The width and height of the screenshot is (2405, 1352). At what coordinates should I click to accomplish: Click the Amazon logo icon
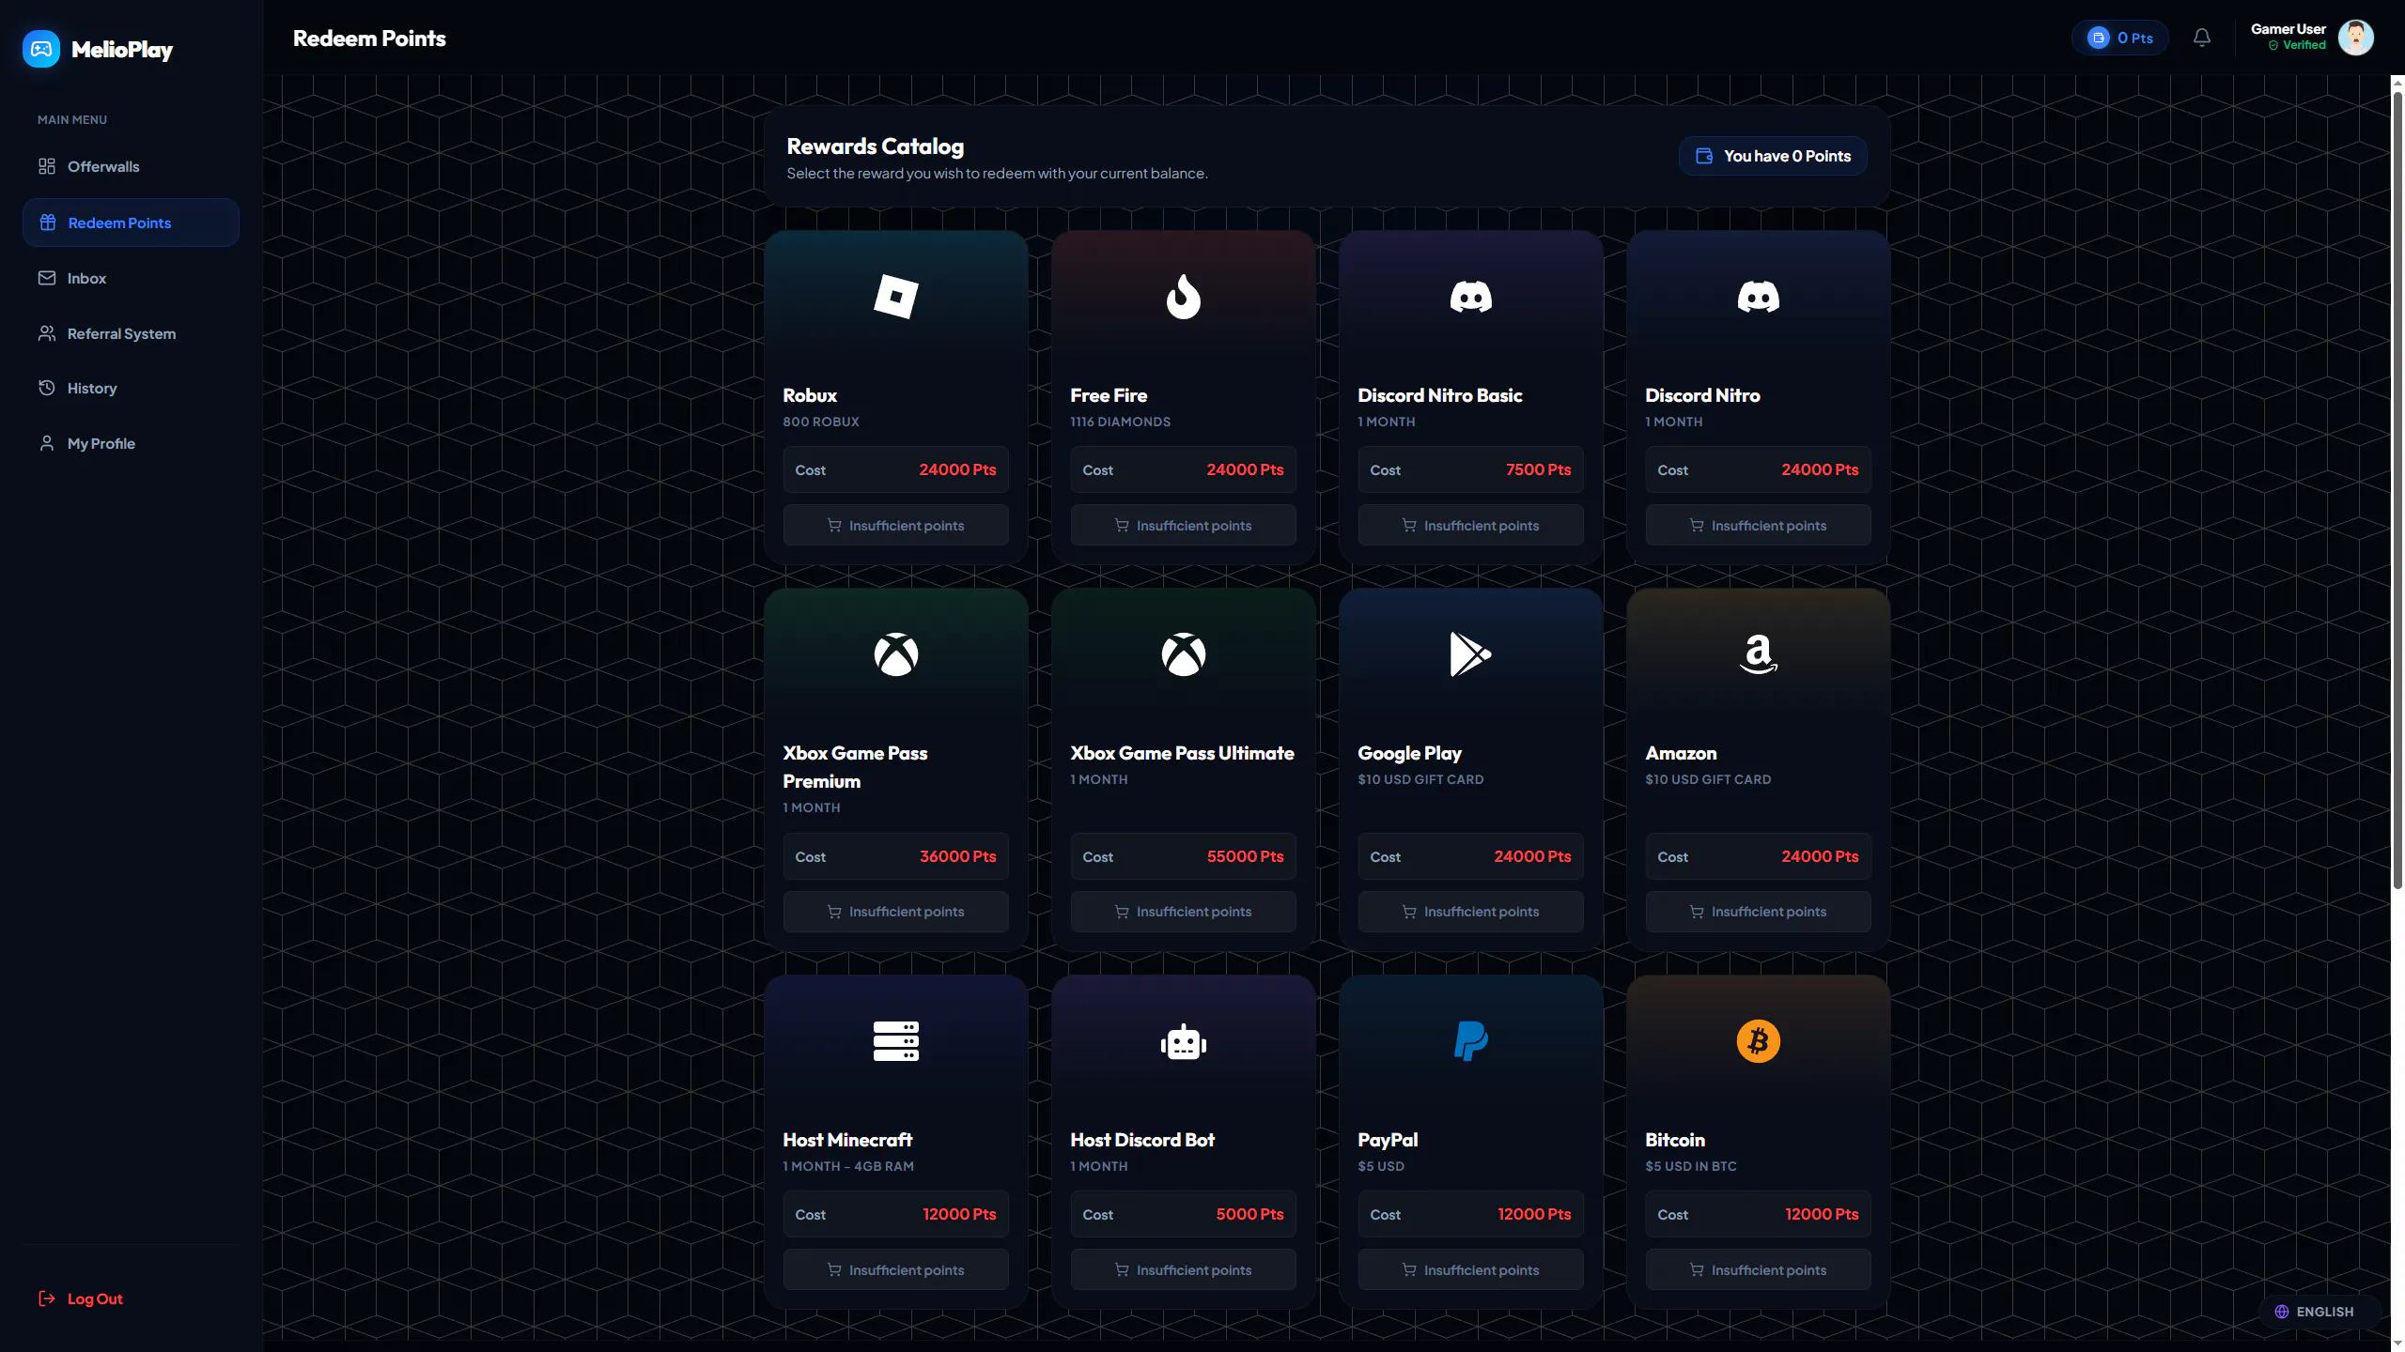point(1758,654)
